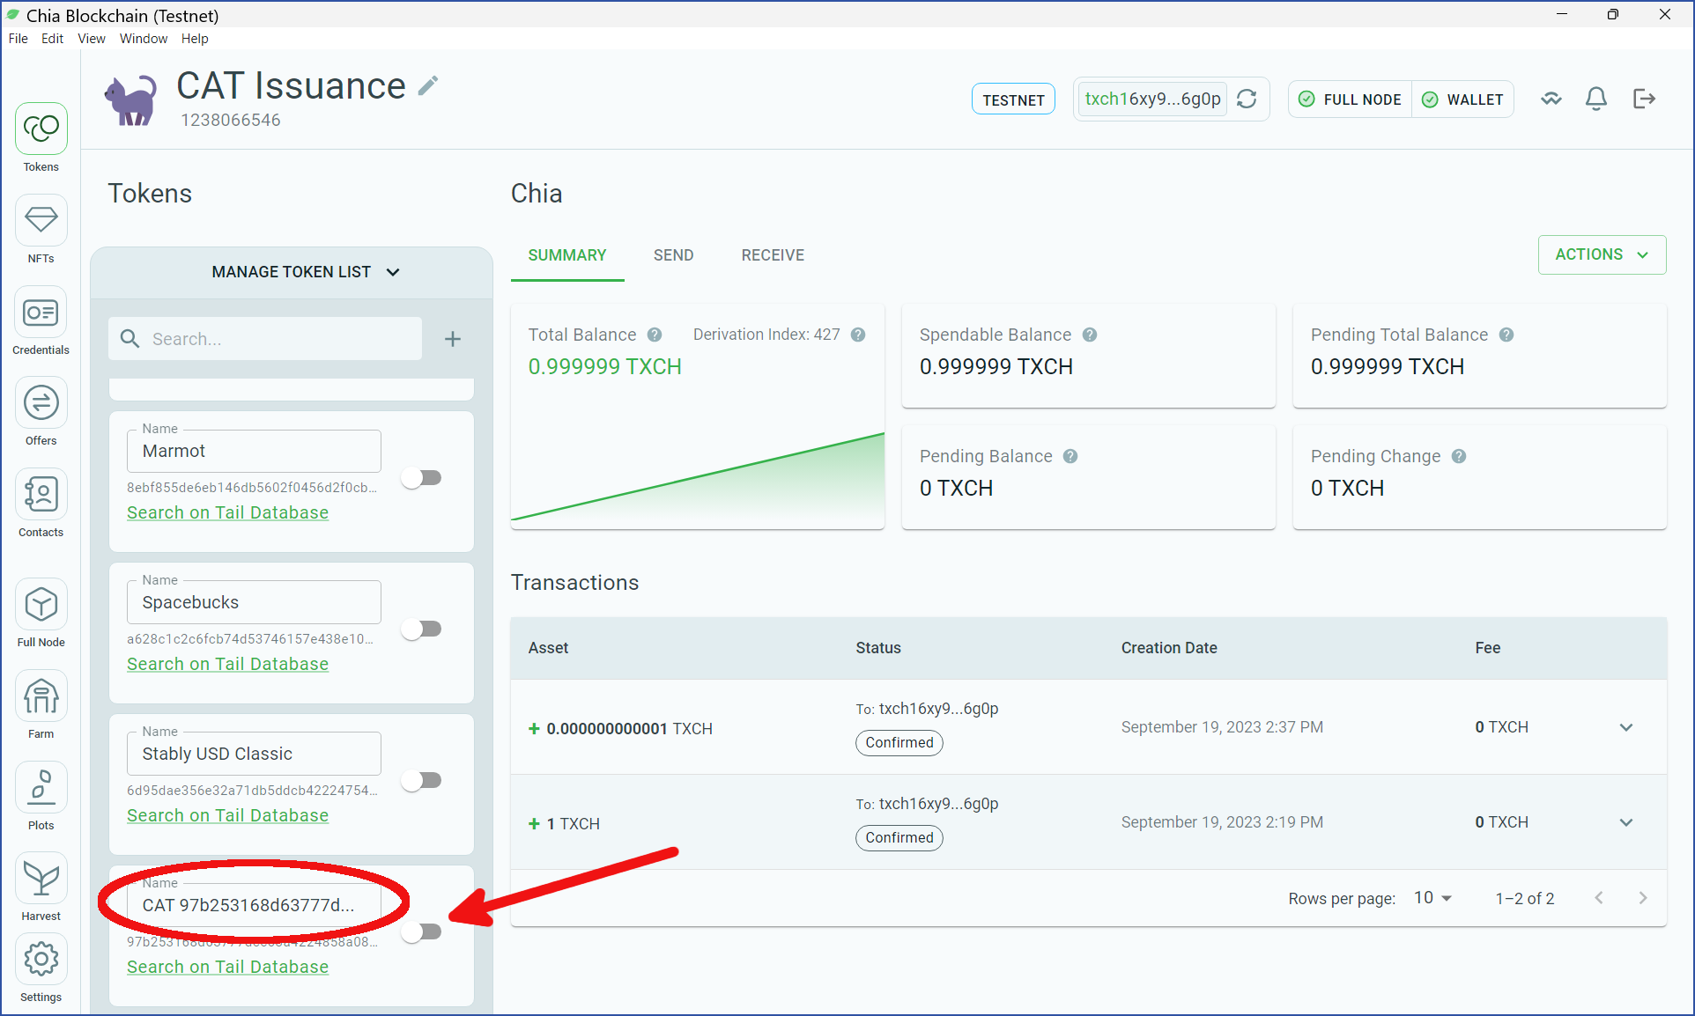Edit the Spacebucks name field
The width and height of the screenshot is (1695, 1016).
[x=254, y=602]
